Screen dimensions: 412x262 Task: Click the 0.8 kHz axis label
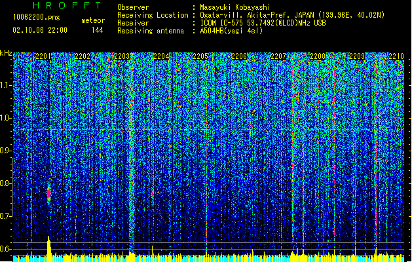6,183
